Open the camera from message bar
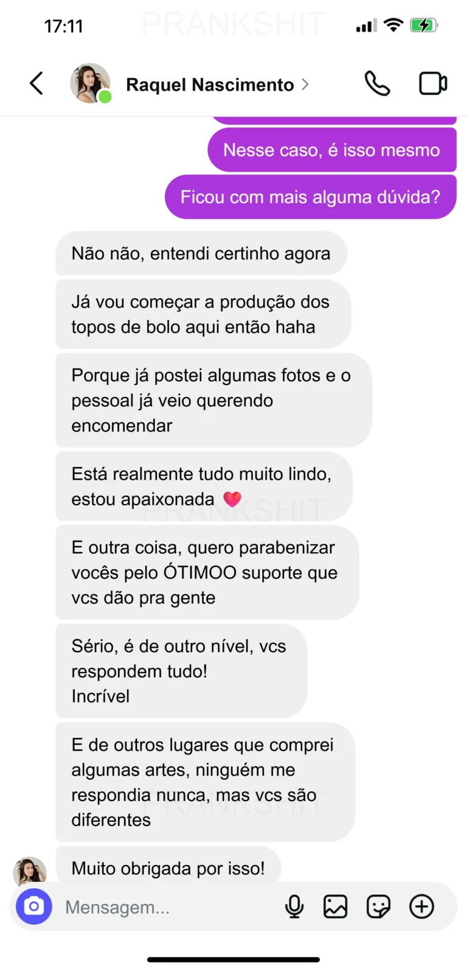 34,906
